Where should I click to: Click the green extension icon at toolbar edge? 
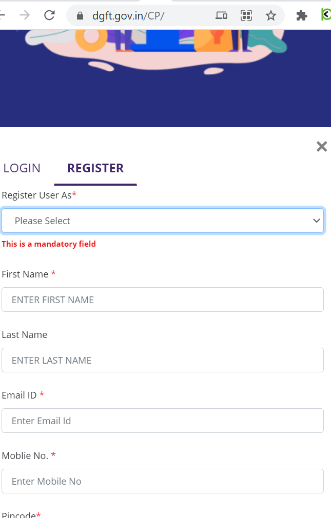[326, 14]
